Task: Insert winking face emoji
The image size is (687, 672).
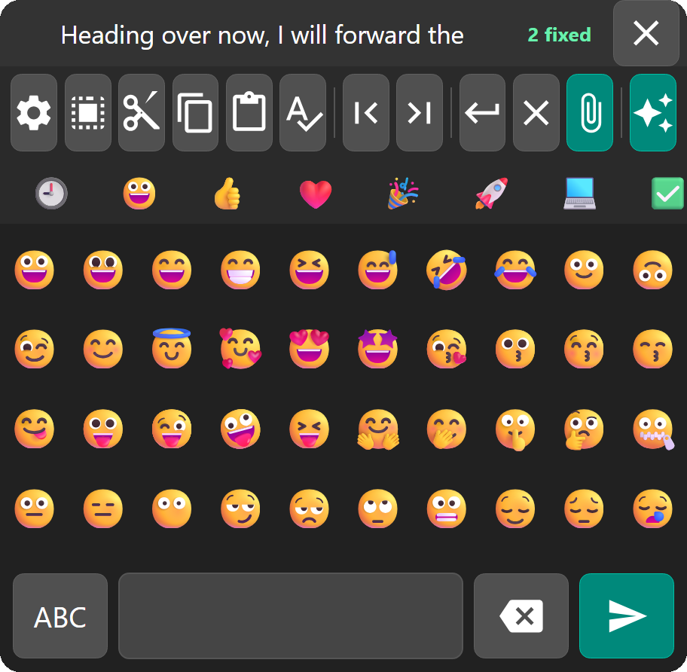Action: [x=34, y=349]
